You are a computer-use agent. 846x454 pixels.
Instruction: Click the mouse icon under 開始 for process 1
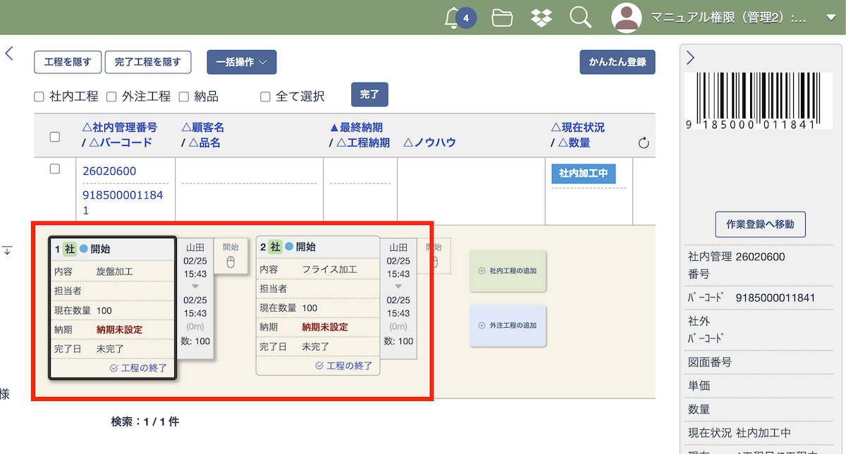(231, 262)
